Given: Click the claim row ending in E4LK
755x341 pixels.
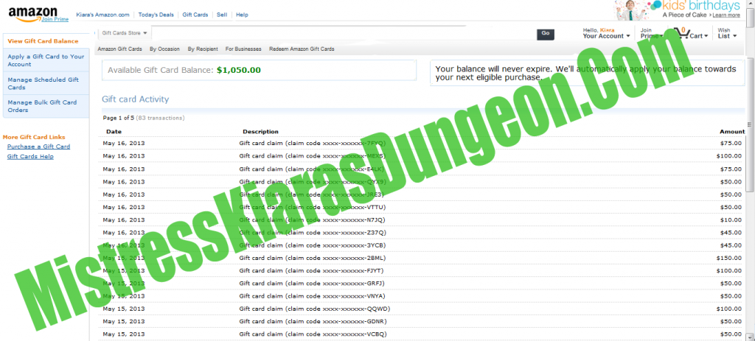Looking at the screenshot, I should coord(422,169).
